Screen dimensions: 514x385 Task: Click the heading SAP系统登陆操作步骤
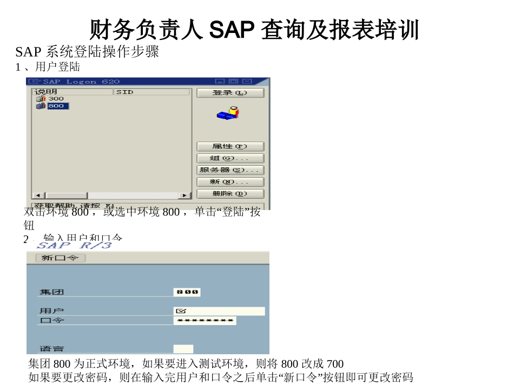coord(87,52)
